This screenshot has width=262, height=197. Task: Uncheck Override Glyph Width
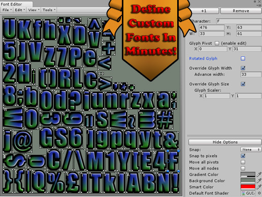[x=243, y=68]
